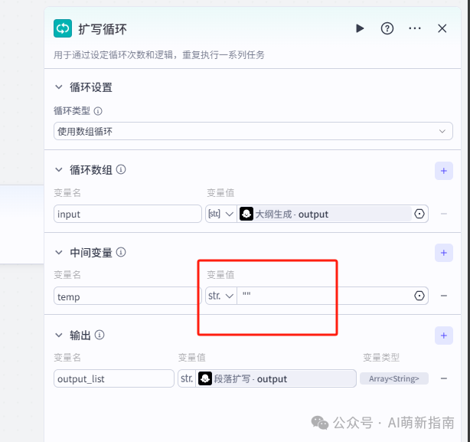This screenshot has height=442, width=470.
Task: Collapse the 循环设置 section
Action: [x=59, y=87]
